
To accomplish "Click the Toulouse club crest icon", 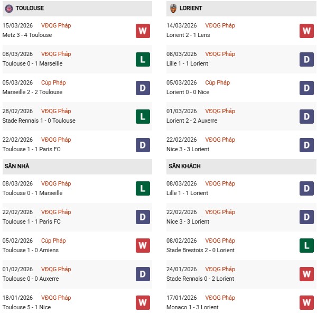I will click(8, 8).
